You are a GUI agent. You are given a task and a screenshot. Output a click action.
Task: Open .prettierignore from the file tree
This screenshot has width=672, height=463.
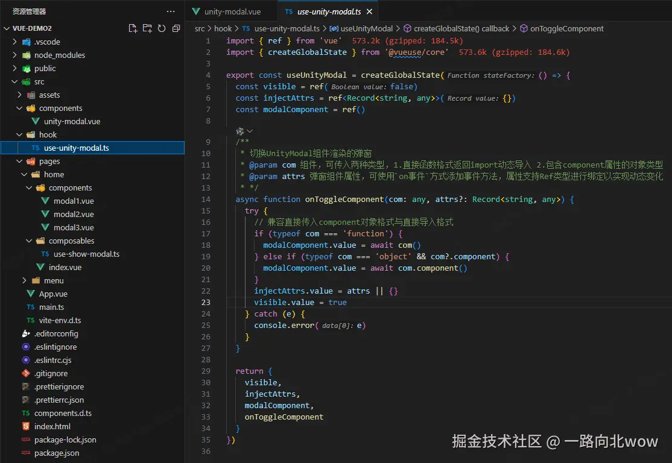pos(59,387)
